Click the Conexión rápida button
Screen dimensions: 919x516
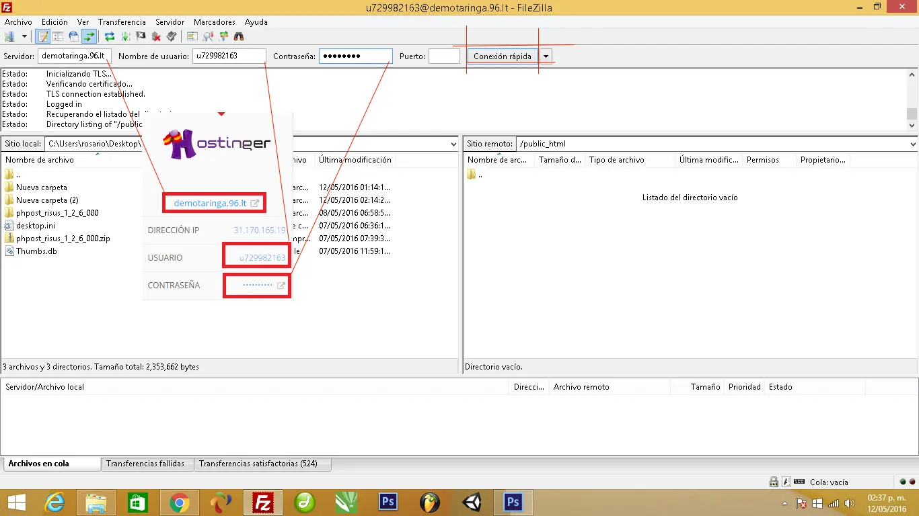[503, 56]
